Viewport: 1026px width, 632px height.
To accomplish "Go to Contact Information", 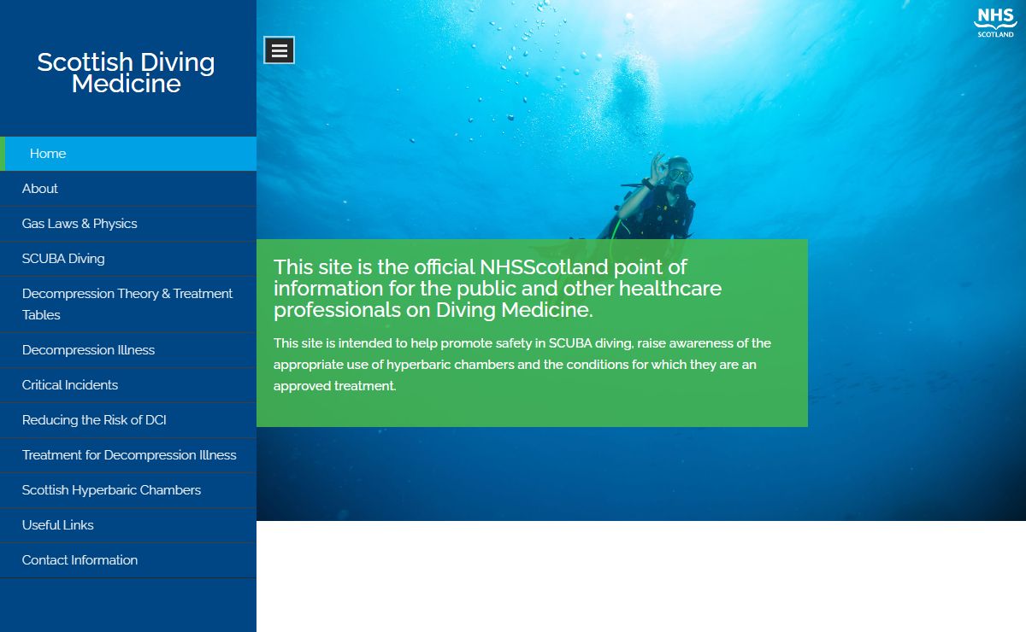I will 128,560.
